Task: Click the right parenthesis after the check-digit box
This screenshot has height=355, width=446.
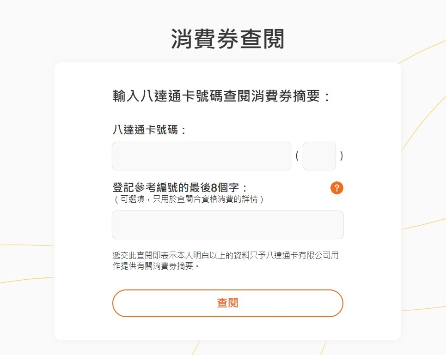Action: click(341, 156)
